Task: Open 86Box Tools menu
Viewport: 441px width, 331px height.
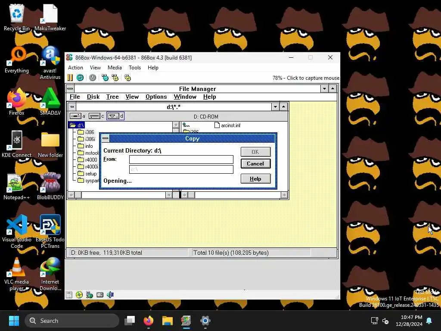Action: [135, 68]
